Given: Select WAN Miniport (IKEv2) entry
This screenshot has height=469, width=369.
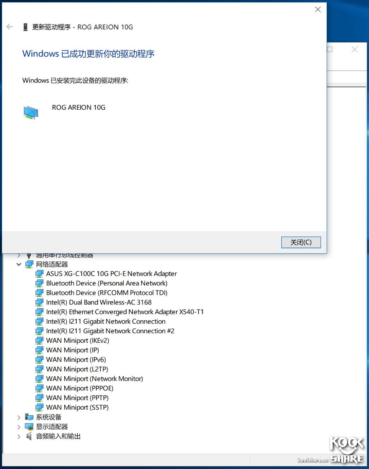Looking at the screenshot, I should pos(77,341).
